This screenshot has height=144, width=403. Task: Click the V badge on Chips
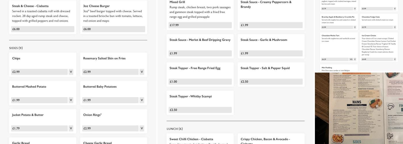click(71, 72)
